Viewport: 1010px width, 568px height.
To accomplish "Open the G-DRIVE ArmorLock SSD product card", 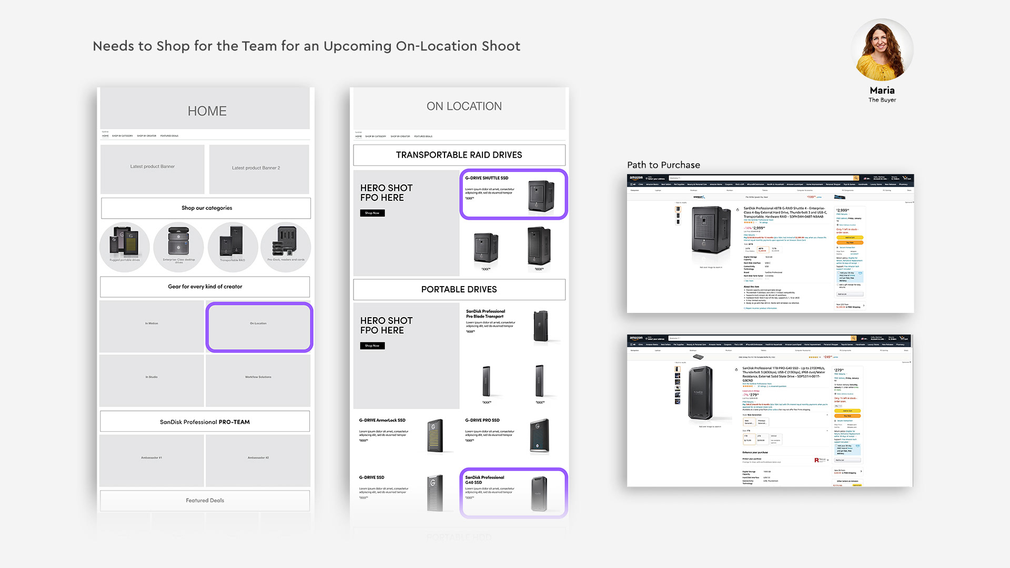I will coord(406,435).
